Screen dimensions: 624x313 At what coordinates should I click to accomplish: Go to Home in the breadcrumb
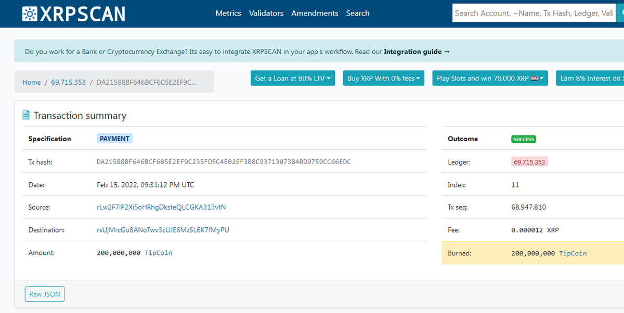(32, 82)
